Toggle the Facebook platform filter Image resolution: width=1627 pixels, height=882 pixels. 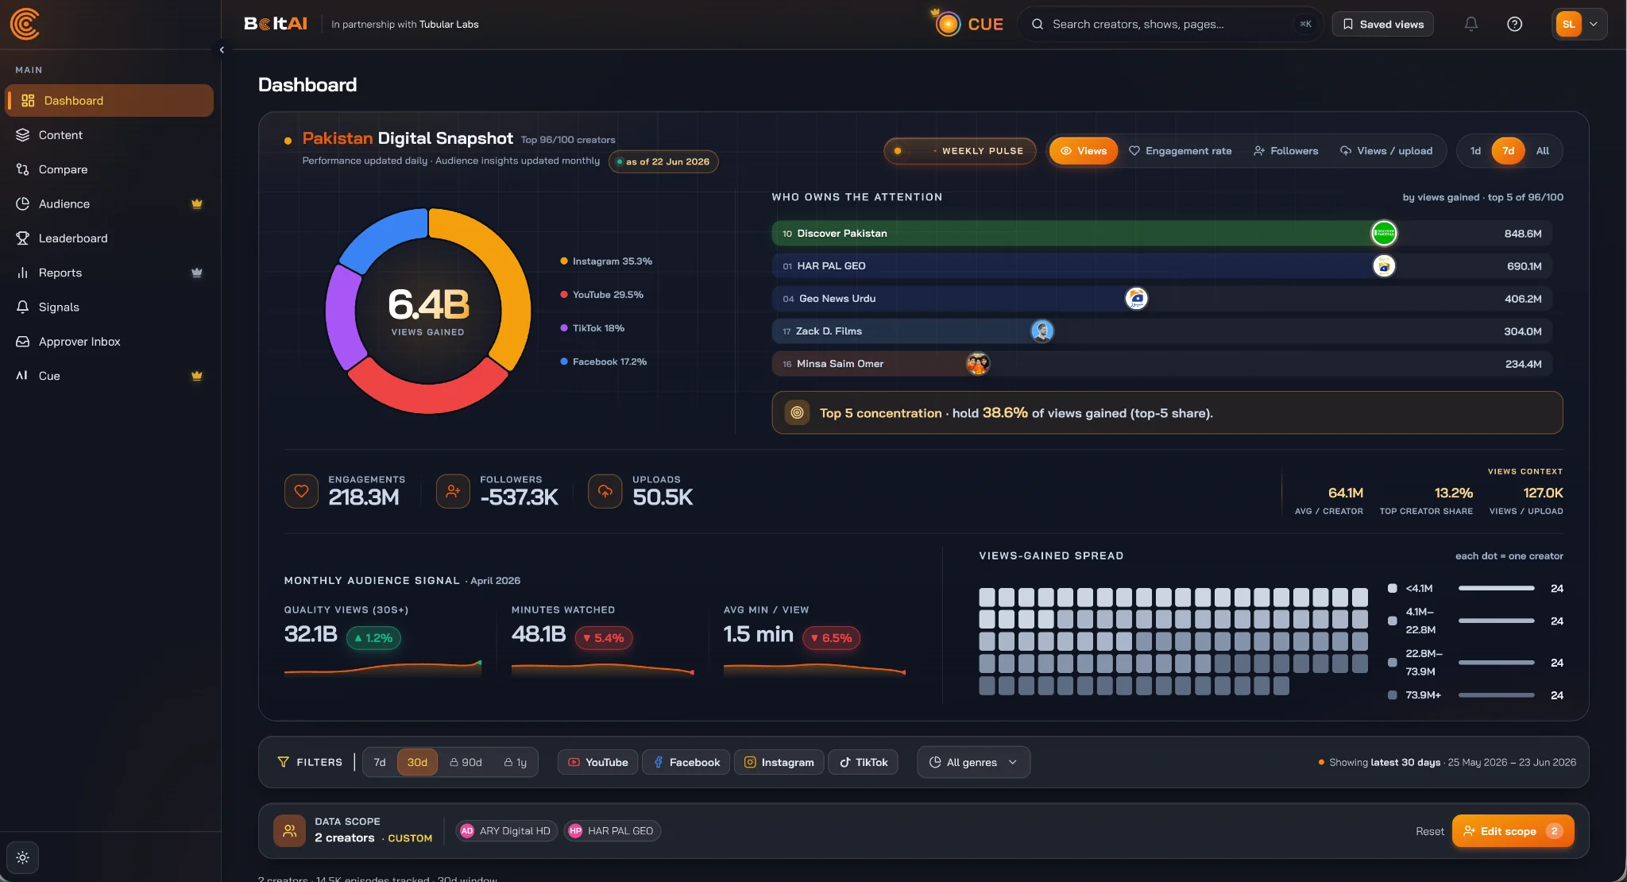(x=686, y=762)
